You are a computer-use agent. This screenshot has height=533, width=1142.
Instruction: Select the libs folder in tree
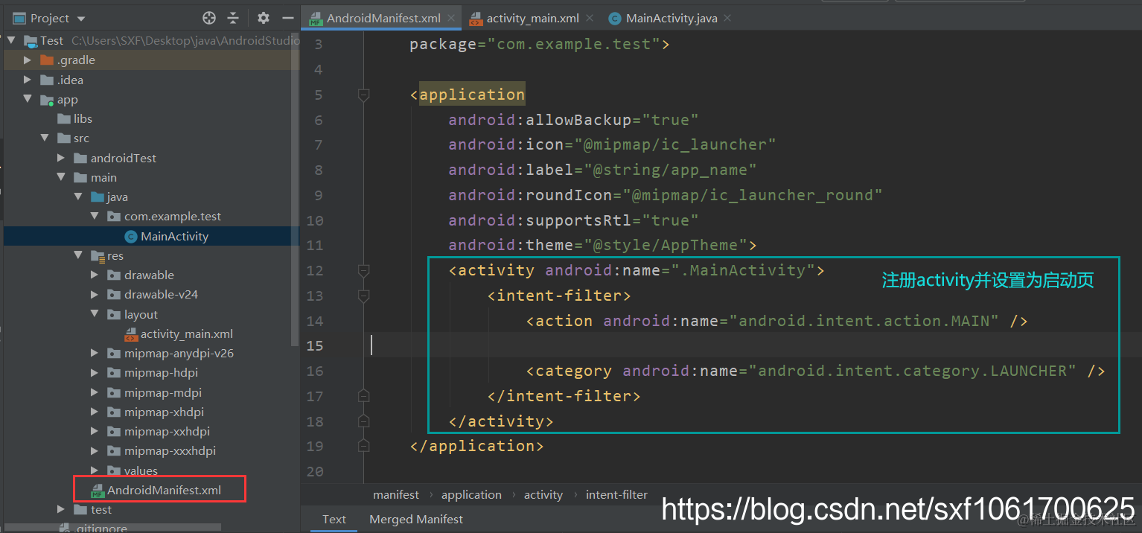(x=83, y=118)
